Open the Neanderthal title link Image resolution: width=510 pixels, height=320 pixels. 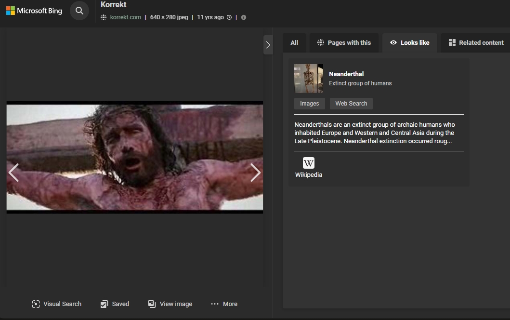coord(346,74)
